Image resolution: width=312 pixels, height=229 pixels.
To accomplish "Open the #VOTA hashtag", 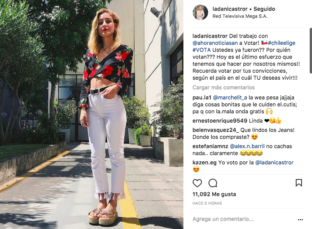I will (x=202, y=50).
